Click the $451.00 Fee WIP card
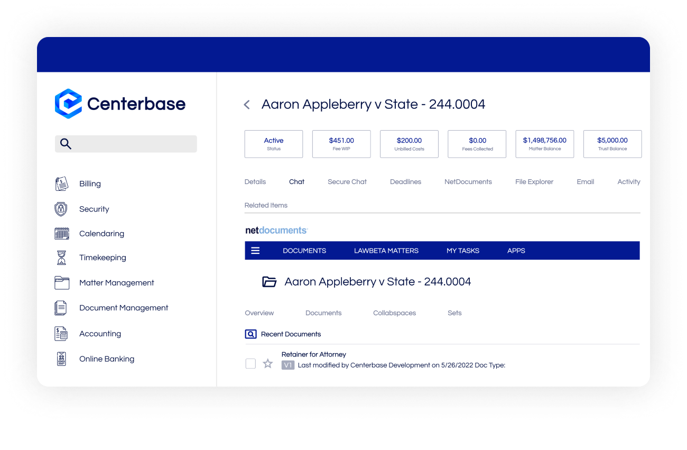 (341, 144)
